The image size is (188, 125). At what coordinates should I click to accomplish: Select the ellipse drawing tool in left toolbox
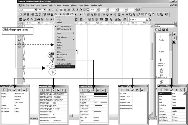tap(20, 47)
